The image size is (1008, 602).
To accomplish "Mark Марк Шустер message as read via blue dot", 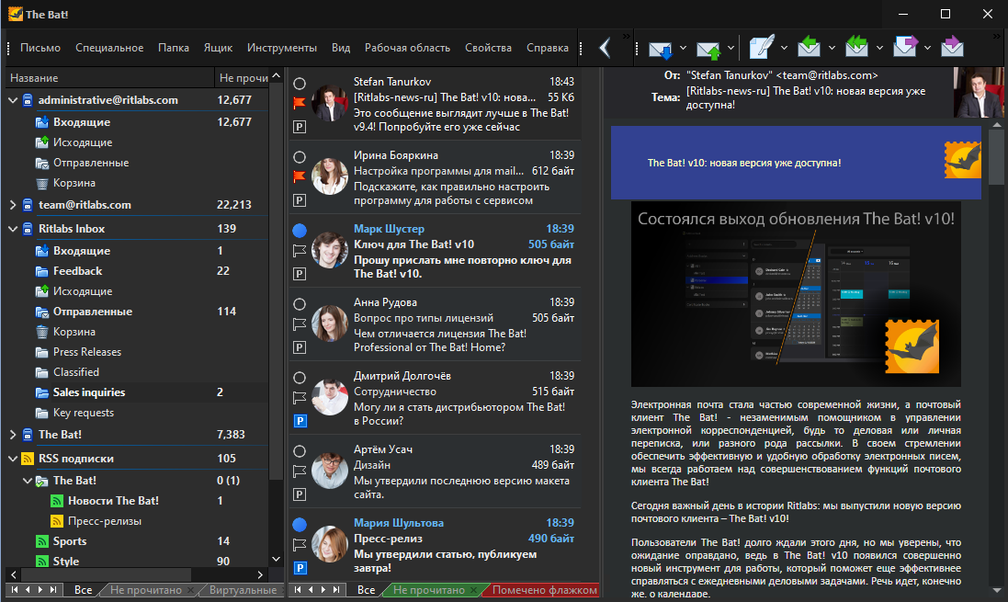I will coord(299,230).
